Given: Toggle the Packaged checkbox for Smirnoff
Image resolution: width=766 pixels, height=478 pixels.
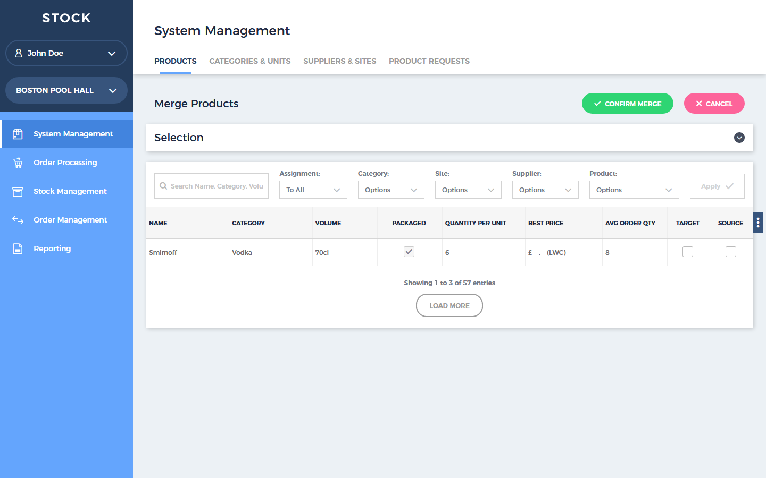Looking at the screenshot, I should [x=409, y=252].
